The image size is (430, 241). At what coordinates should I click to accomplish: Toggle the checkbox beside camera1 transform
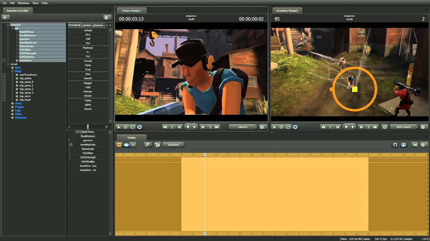coord(4,61)
